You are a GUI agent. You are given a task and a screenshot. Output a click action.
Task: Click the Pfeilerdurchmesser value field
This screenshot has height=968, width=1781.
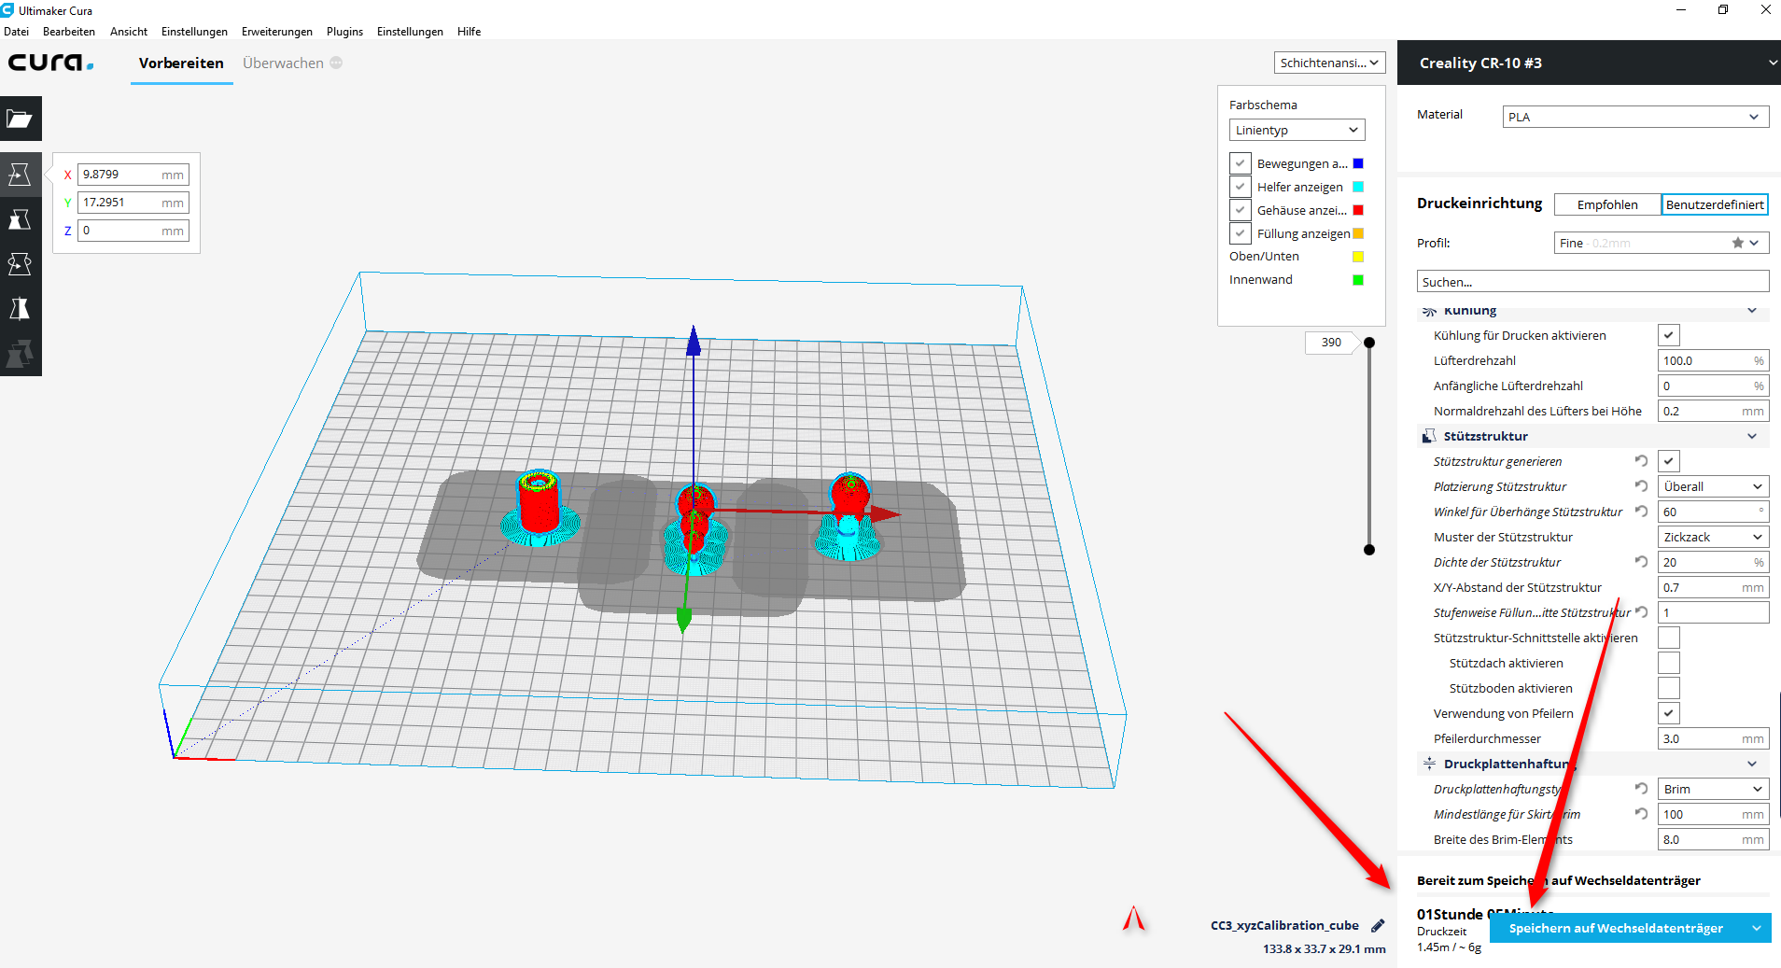[x=1713, y=738]
